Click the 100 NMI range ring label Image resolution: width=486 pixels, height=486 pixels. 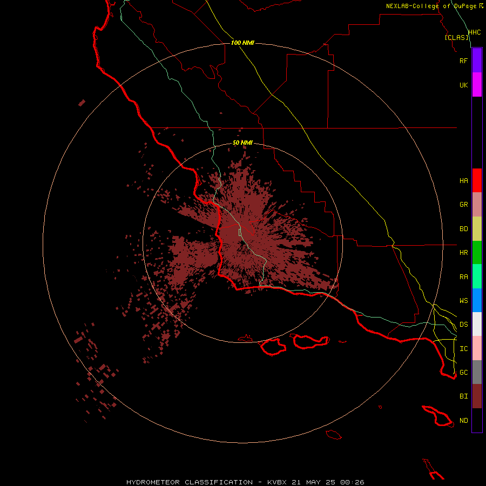tap(242, 43)
